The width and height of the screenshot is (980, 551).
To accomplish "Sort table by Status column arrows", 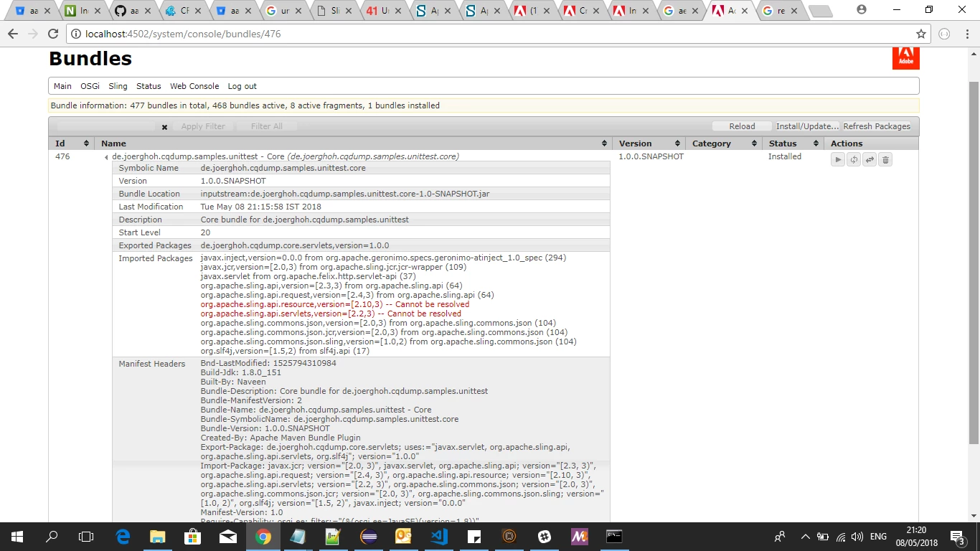I will [x=815, y=143].
